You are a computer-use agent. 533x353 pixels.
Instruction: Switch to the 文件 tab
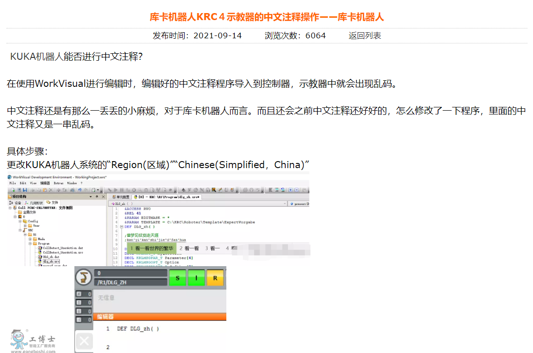(x=52, y=203)
